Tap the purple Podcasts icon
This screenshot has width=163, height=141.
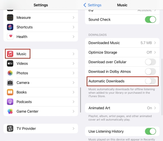coord(10,102)
